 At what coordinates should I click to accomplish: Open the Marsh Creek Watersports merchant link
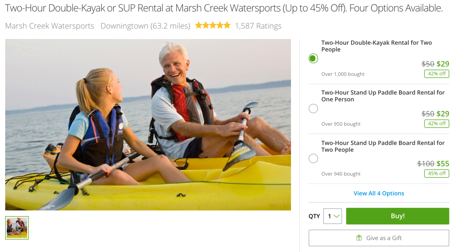(50, 26)
